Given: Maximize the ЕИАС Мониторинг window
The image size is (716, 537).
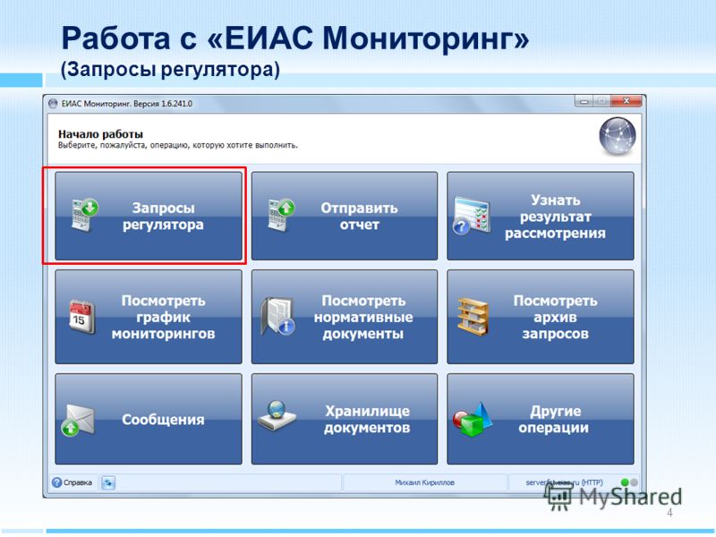Looking at the screenshot, I should point(601,101).
